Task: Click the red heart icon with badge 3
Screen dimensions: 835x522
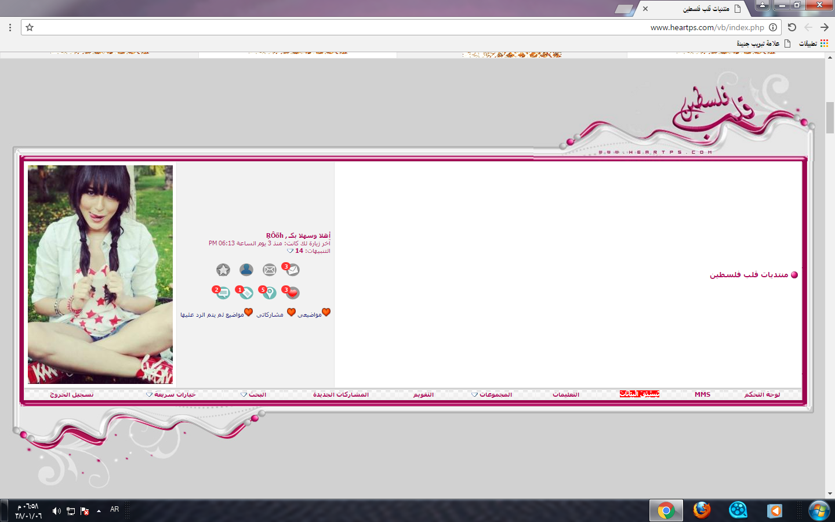Action: click(x=292, y=293)
